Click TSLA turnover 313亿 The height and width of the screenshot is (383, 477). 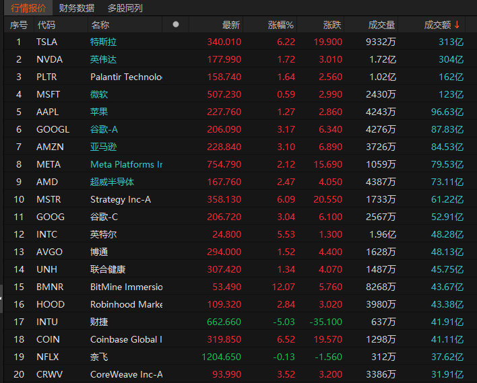(451, 42)
